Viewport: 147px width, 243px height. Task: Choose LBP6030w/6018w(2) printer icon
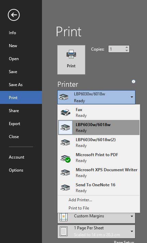(65, 143)
